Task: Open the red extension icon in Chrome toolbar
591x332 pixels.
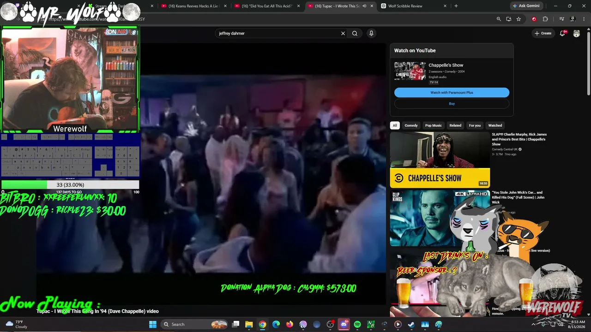Action: tap(534, 19)
